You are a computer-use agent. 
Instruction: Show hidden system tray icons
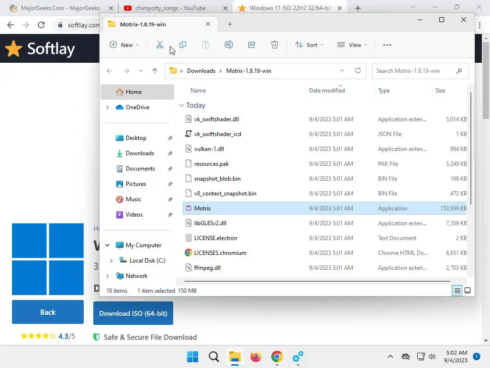click(390, 356)
